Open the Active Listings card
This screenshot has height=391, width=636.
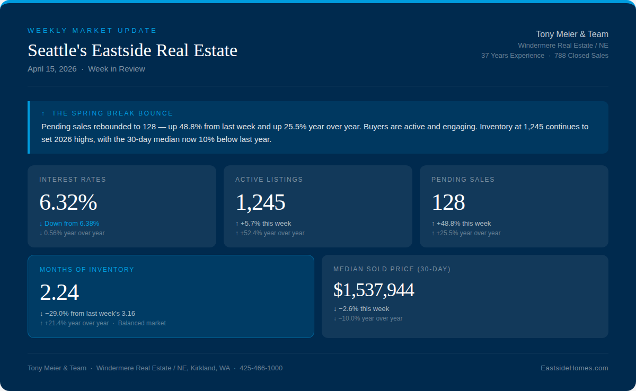click(317, 206)
